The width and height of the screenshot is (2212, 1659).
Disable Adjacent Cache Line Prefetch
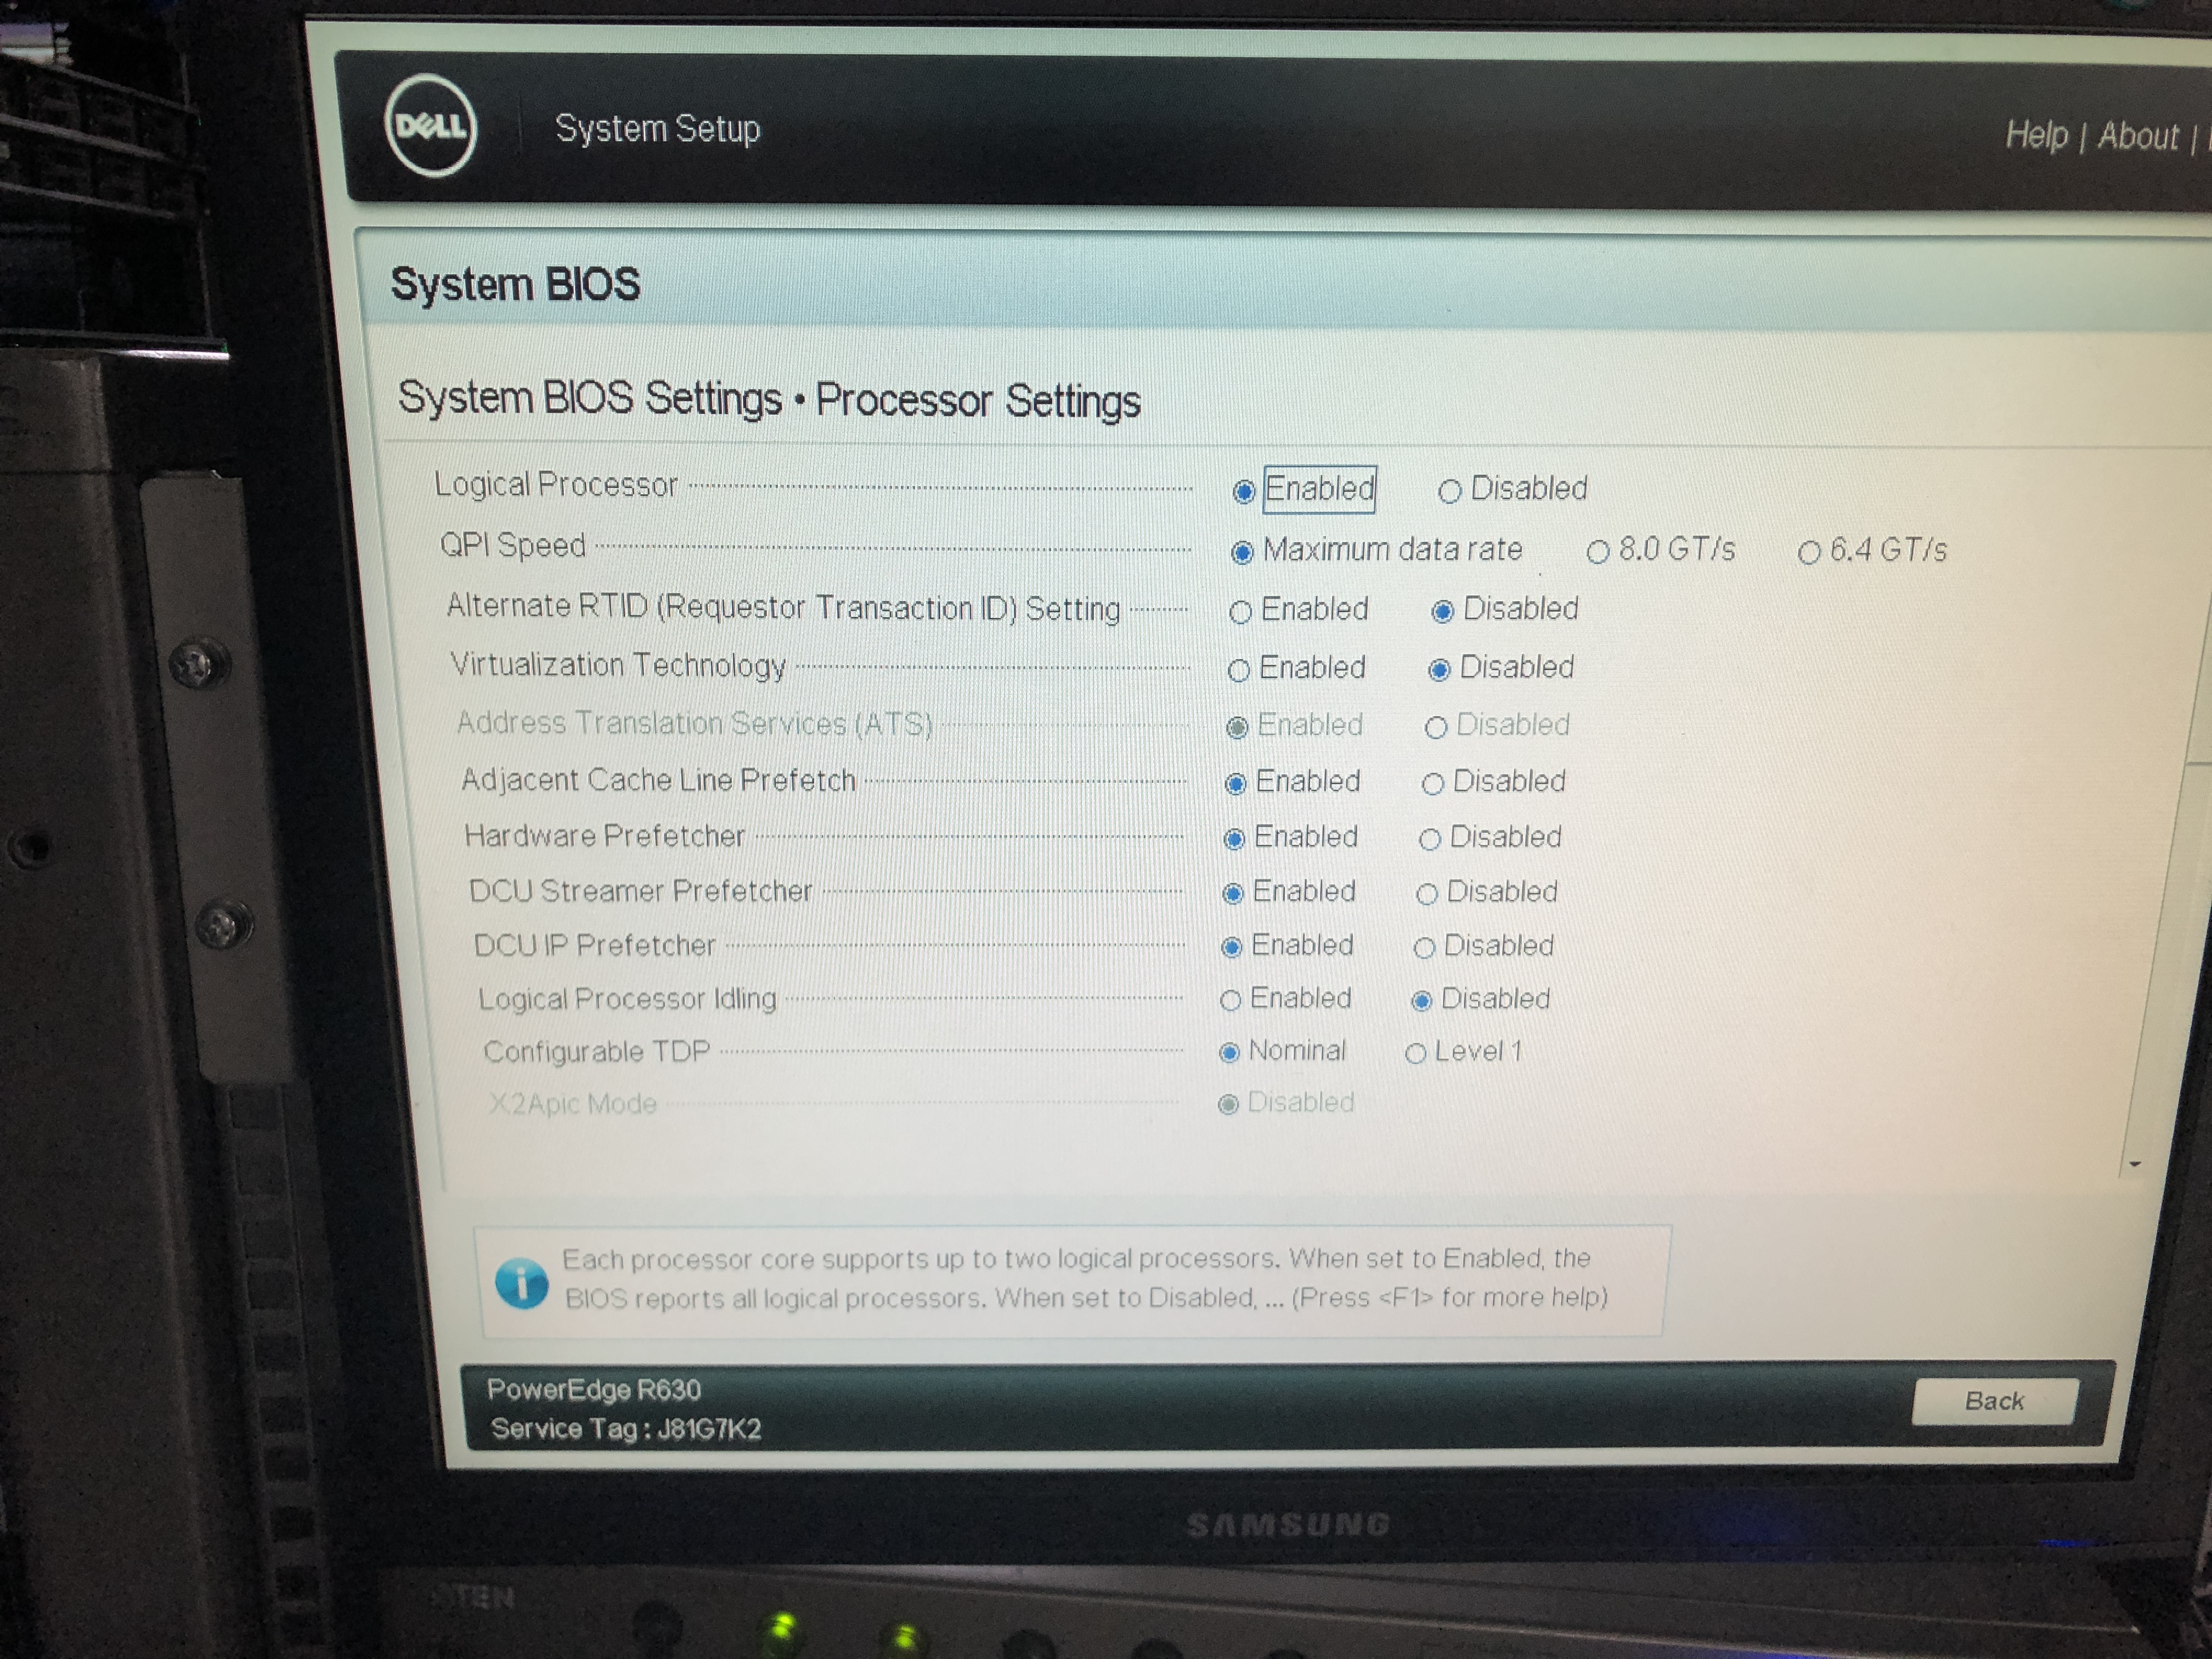1432,783
